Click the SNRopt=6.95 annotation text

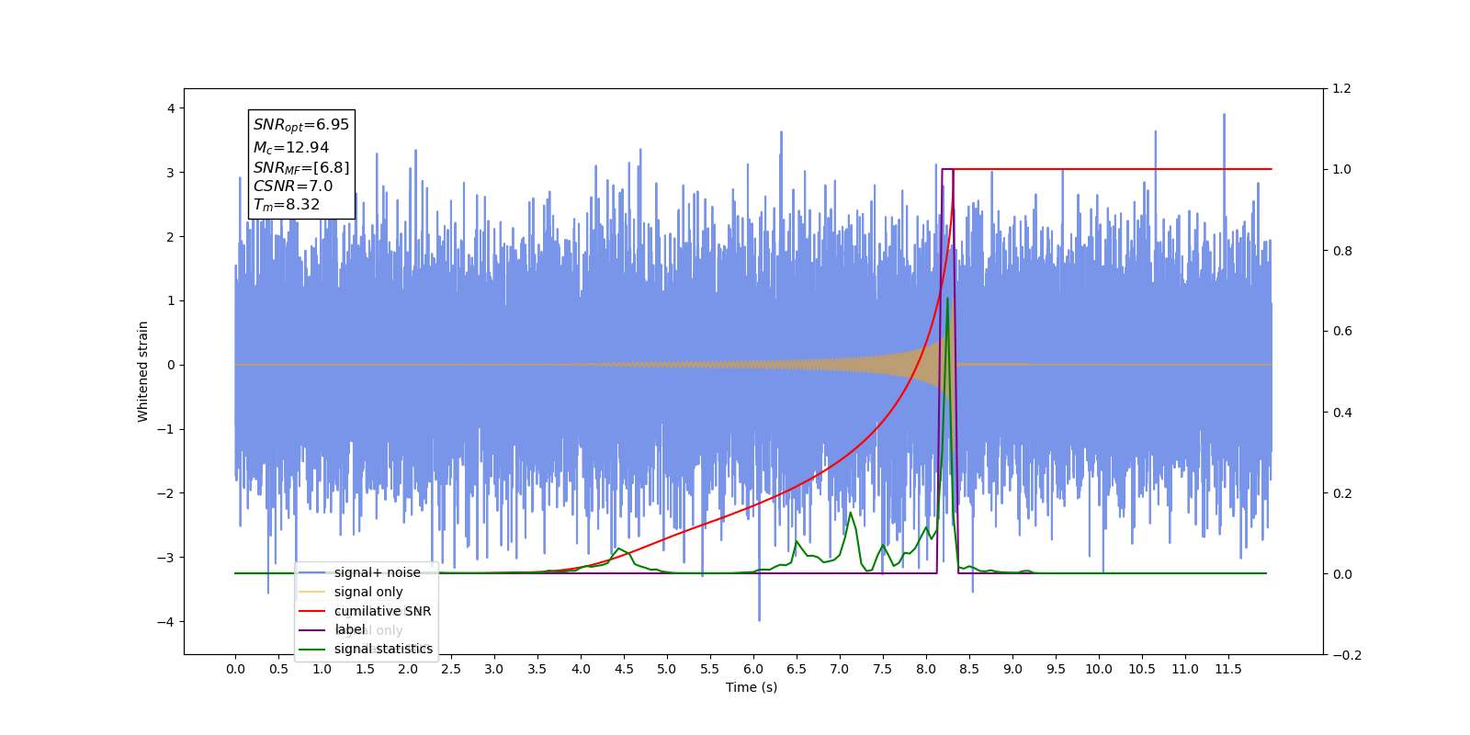click(x=301, y=125)
